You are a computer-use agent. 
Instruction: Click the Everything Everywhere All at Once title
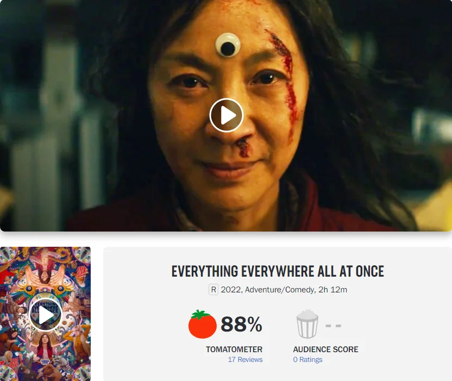tap(278, 271)
